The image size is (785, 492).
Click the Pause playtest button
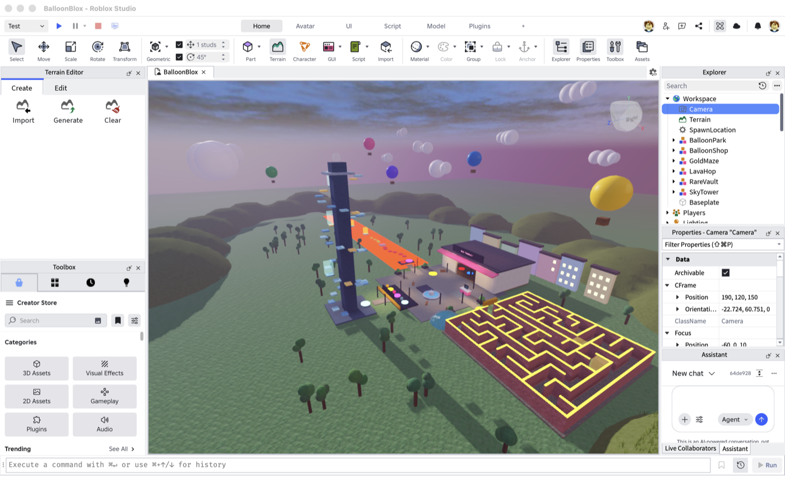(75, 26)
